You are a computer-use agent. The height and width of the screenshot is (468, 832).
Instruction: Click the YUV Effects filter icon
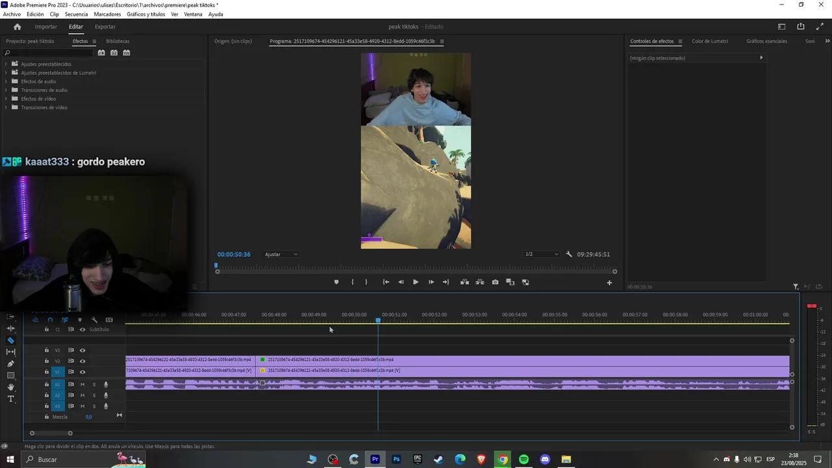127,53
